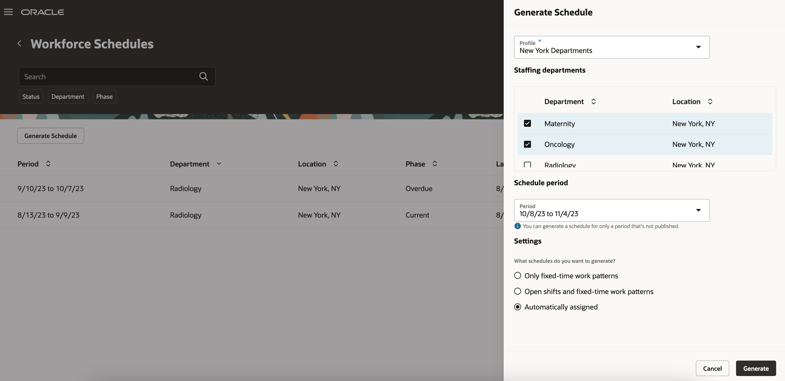The image size is (785, 381).
Task: Sort the schedule list by Phase
Action: (434, 164)
